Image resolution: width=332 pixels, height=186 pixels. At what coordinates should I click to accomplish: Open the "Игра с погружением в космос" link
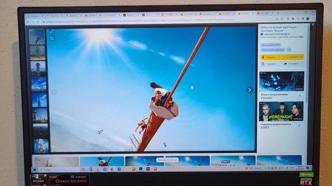(274, 96)
